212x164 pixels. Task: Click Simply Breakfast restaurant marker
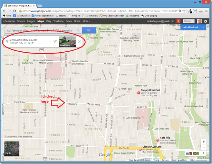(138, 93)
